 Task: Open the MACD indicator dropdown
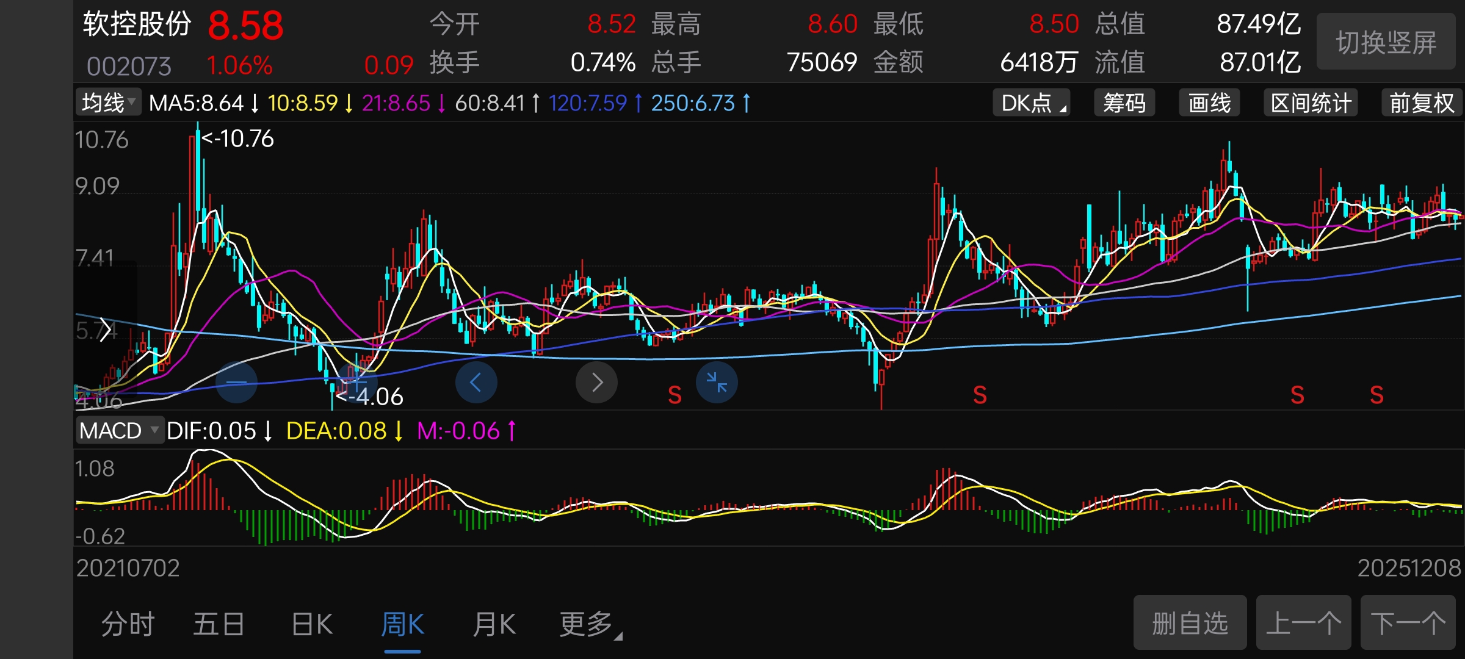[120, 431]
